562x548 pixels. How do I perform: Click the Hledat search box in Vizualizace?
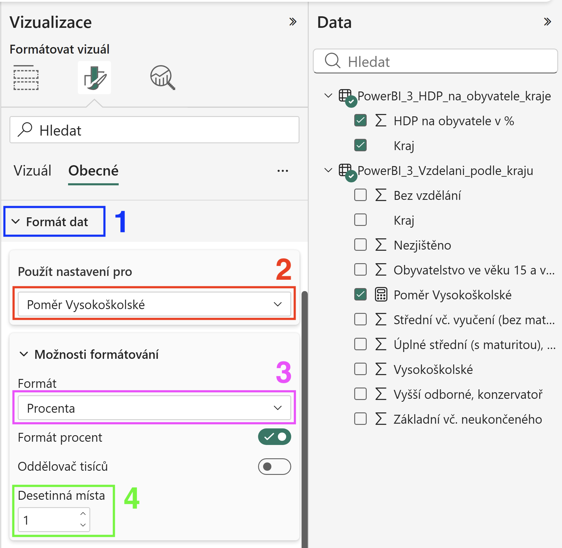(x=154, y=130)
